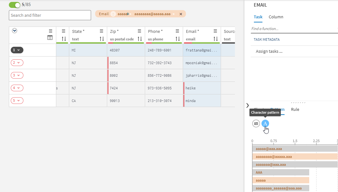Click email cell frattana@gmai...
The height and width of the screenshot is (192, 338).
[x=202, y=50]
